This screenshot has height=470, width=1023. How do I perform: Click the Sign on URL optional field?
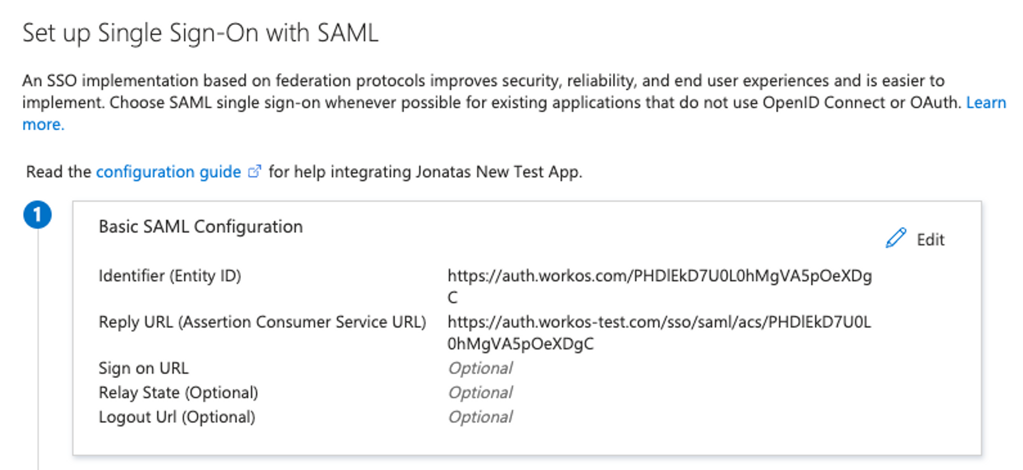pyautogui.click(x=480, y=368)
